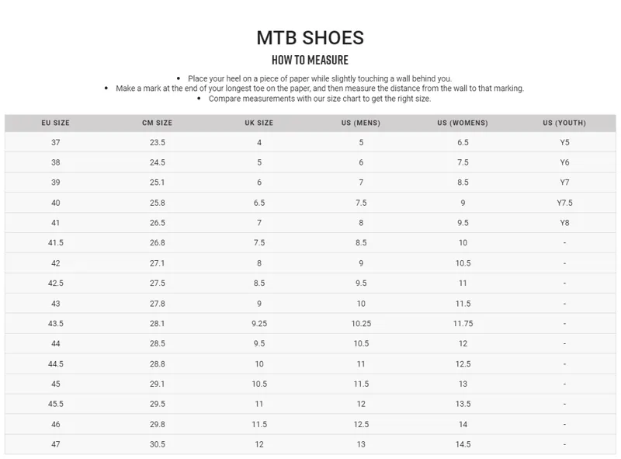Select the 29.8 CM size cell

click(x=158, y=424)
